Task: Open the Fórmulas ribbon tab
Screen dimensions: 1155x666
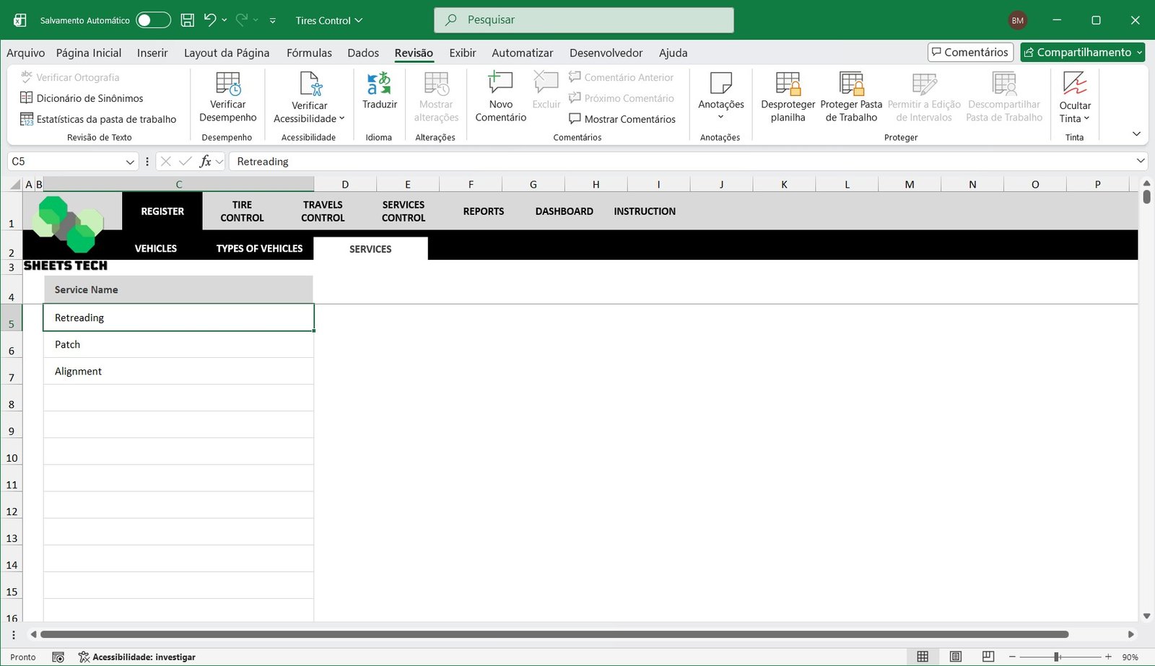Action: (309, 53)
